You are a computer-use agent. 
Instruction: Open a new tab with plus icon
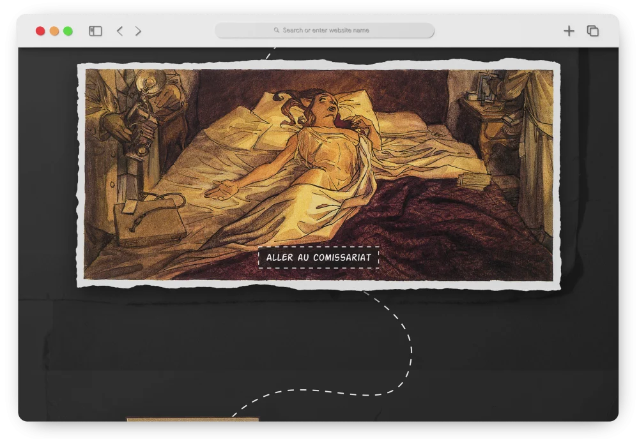click(x=569, y=31)
